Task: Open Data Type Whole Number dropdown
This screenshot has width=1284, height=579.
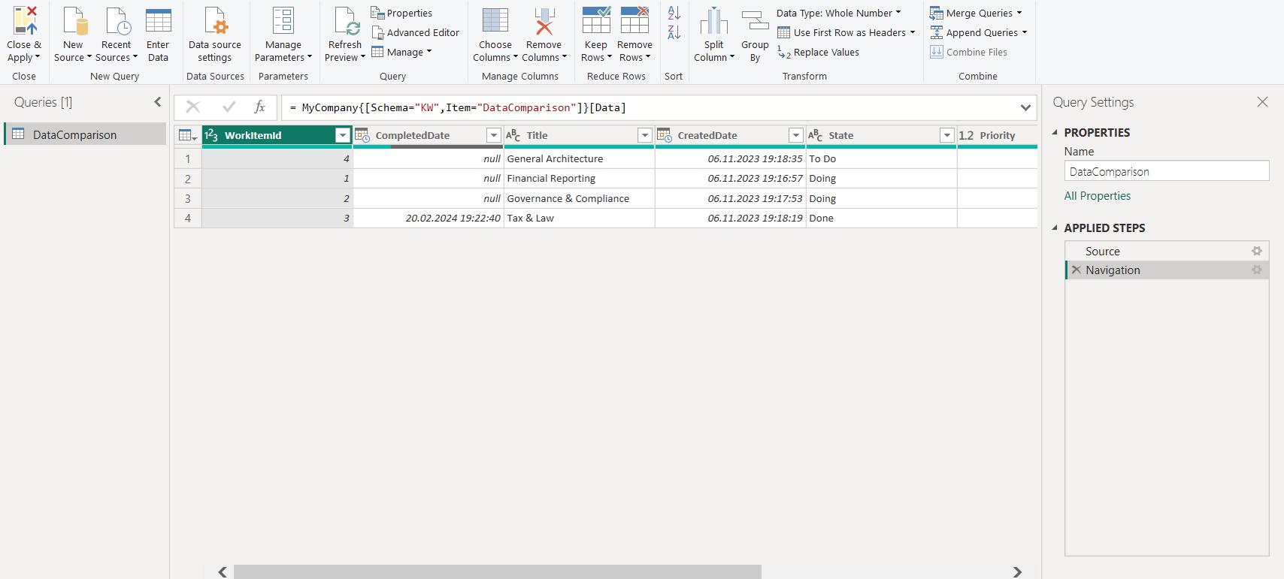Action: click(839, 13)
